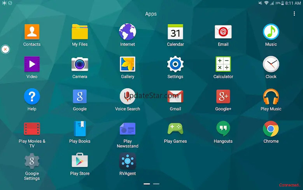The width and height of the screenshot is (303, 190).
Task: Open the Gmail app
Action: pos(175,96)
